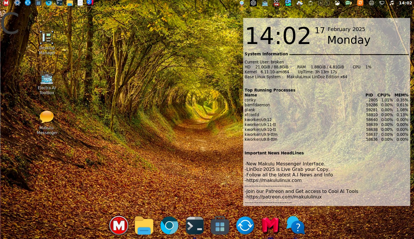Launch Chromium from the dock
Image resolution: width=414 pixels, height=239 pixels.
click(169, 225)
